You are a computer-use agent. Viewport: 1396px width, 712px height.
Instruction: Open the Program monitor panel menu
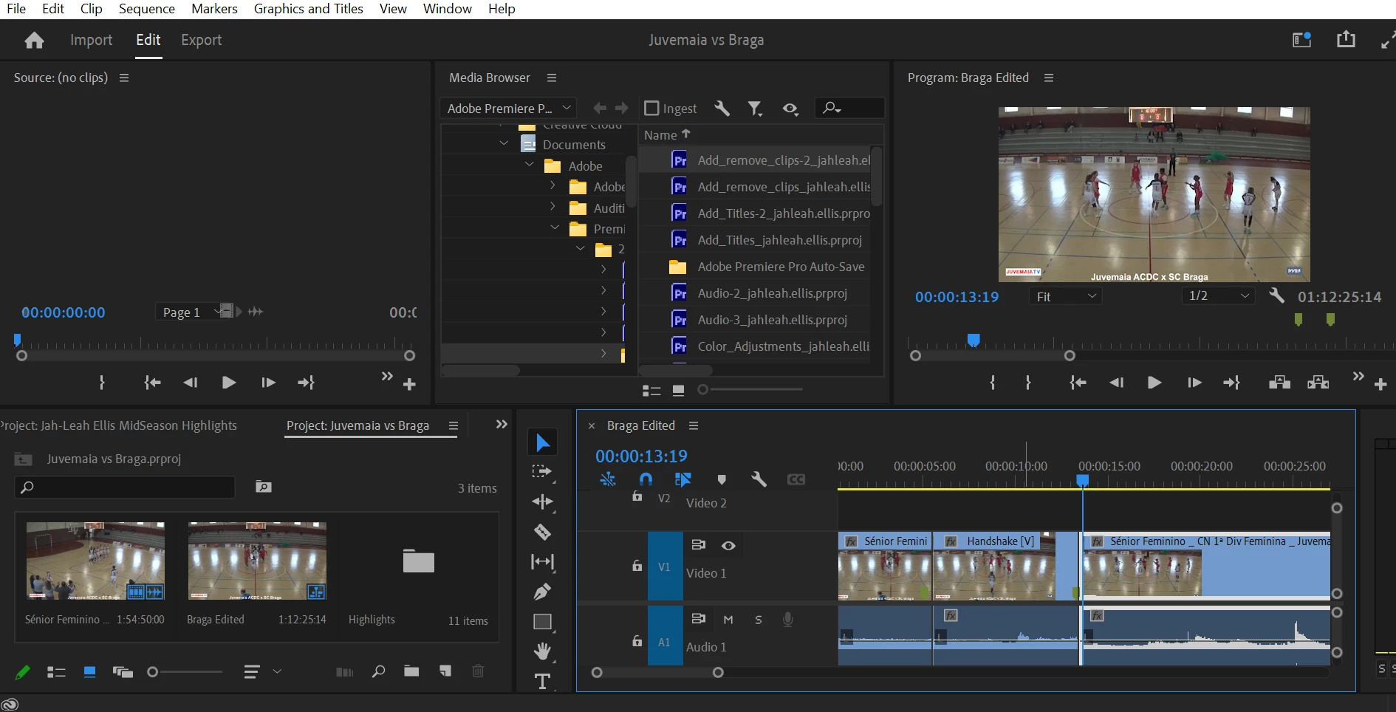(1048, 78)
